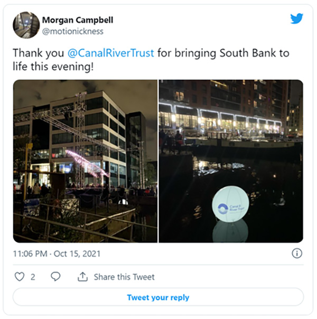Click the tweet text about South Bank
This screenshot has height=319, width=317.
pyautogui.click(x=151, y=60)
